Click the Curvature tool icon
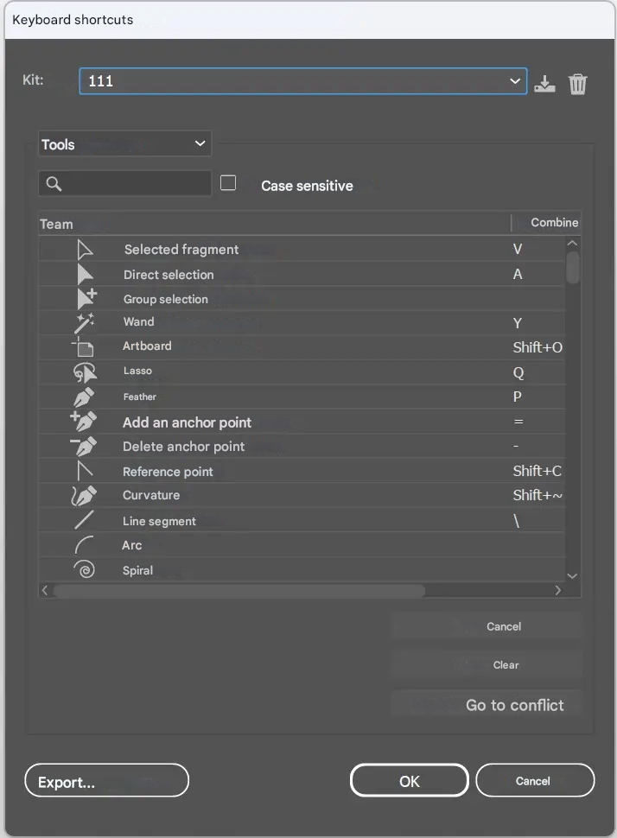Viewport: 617px width, 838px height. (84, 496)
